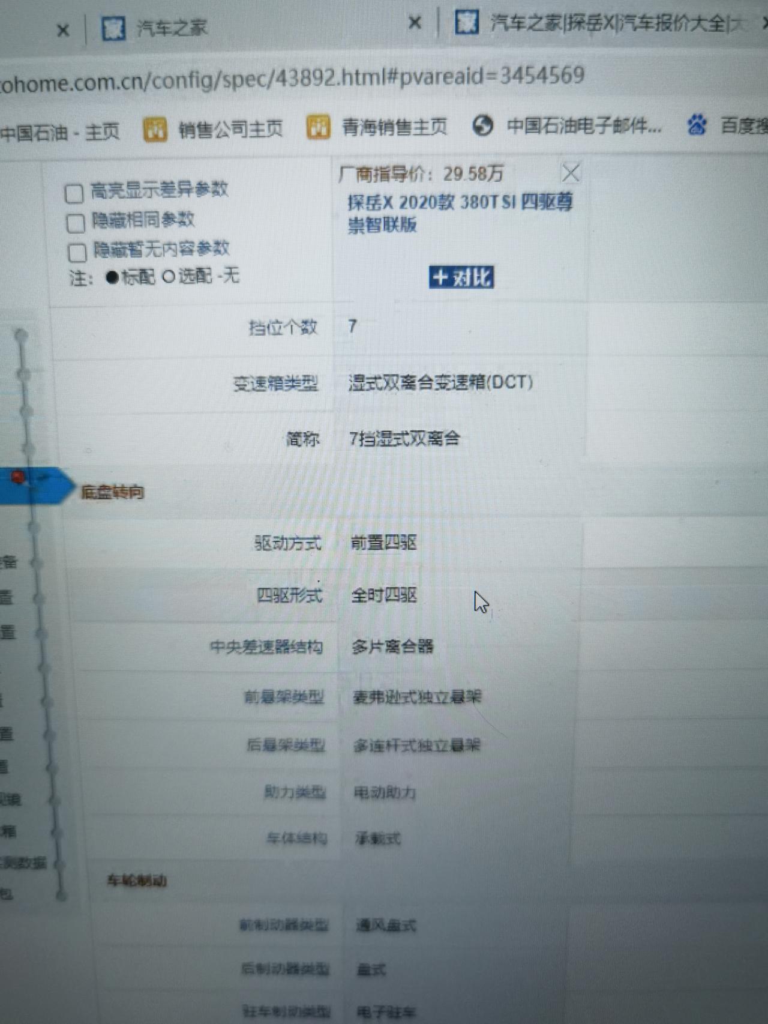Remove the 探岳X column with X icon
Screen dimensions: 768x1024
pos(571,173)
